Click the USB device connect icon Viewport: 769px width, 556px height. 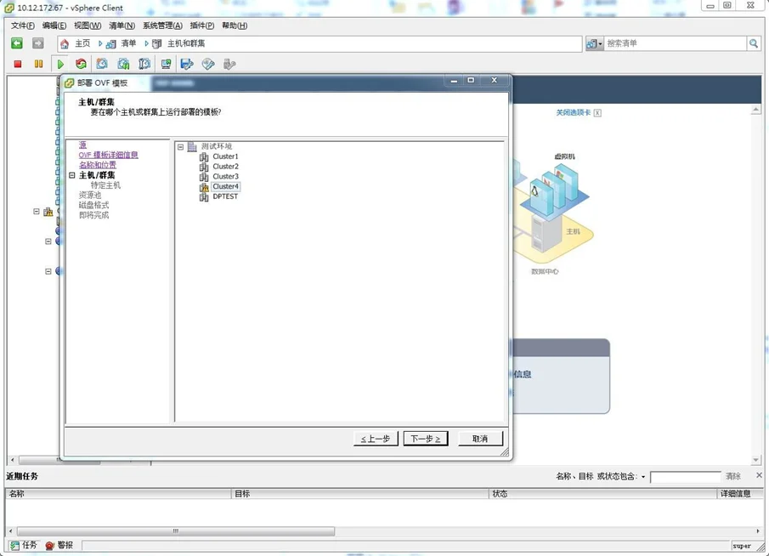pos(229,64)
